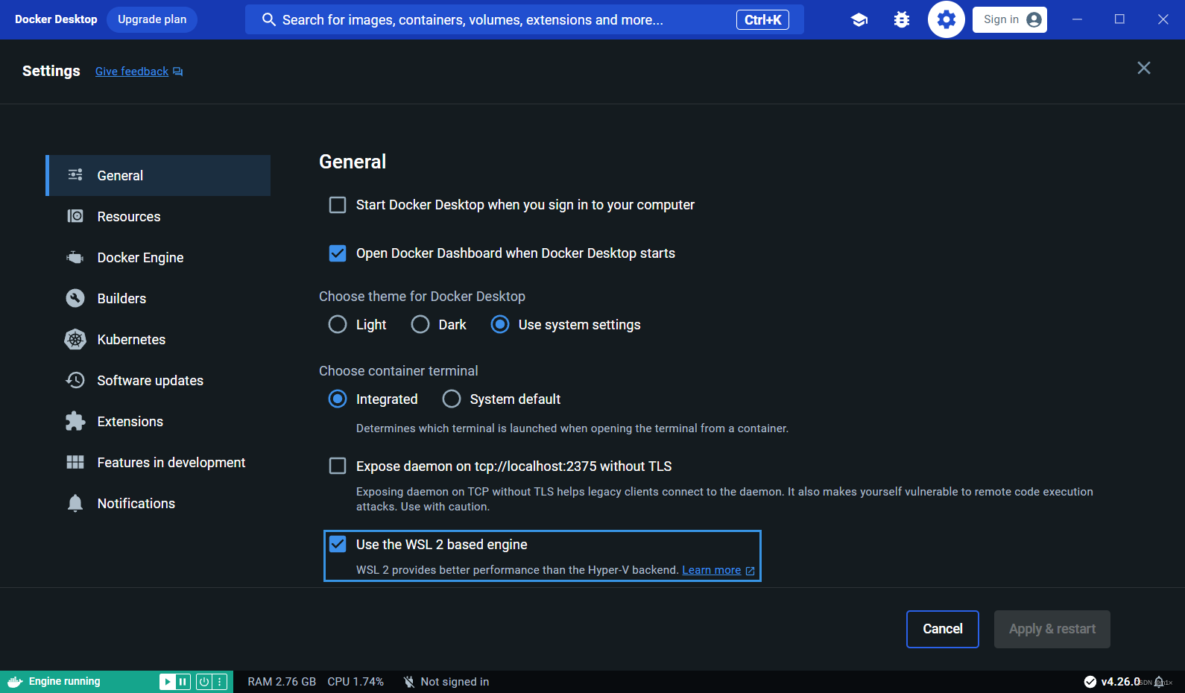Click the Software updates clock icon
1185x693 pixels.
click(x=75, y=380)
